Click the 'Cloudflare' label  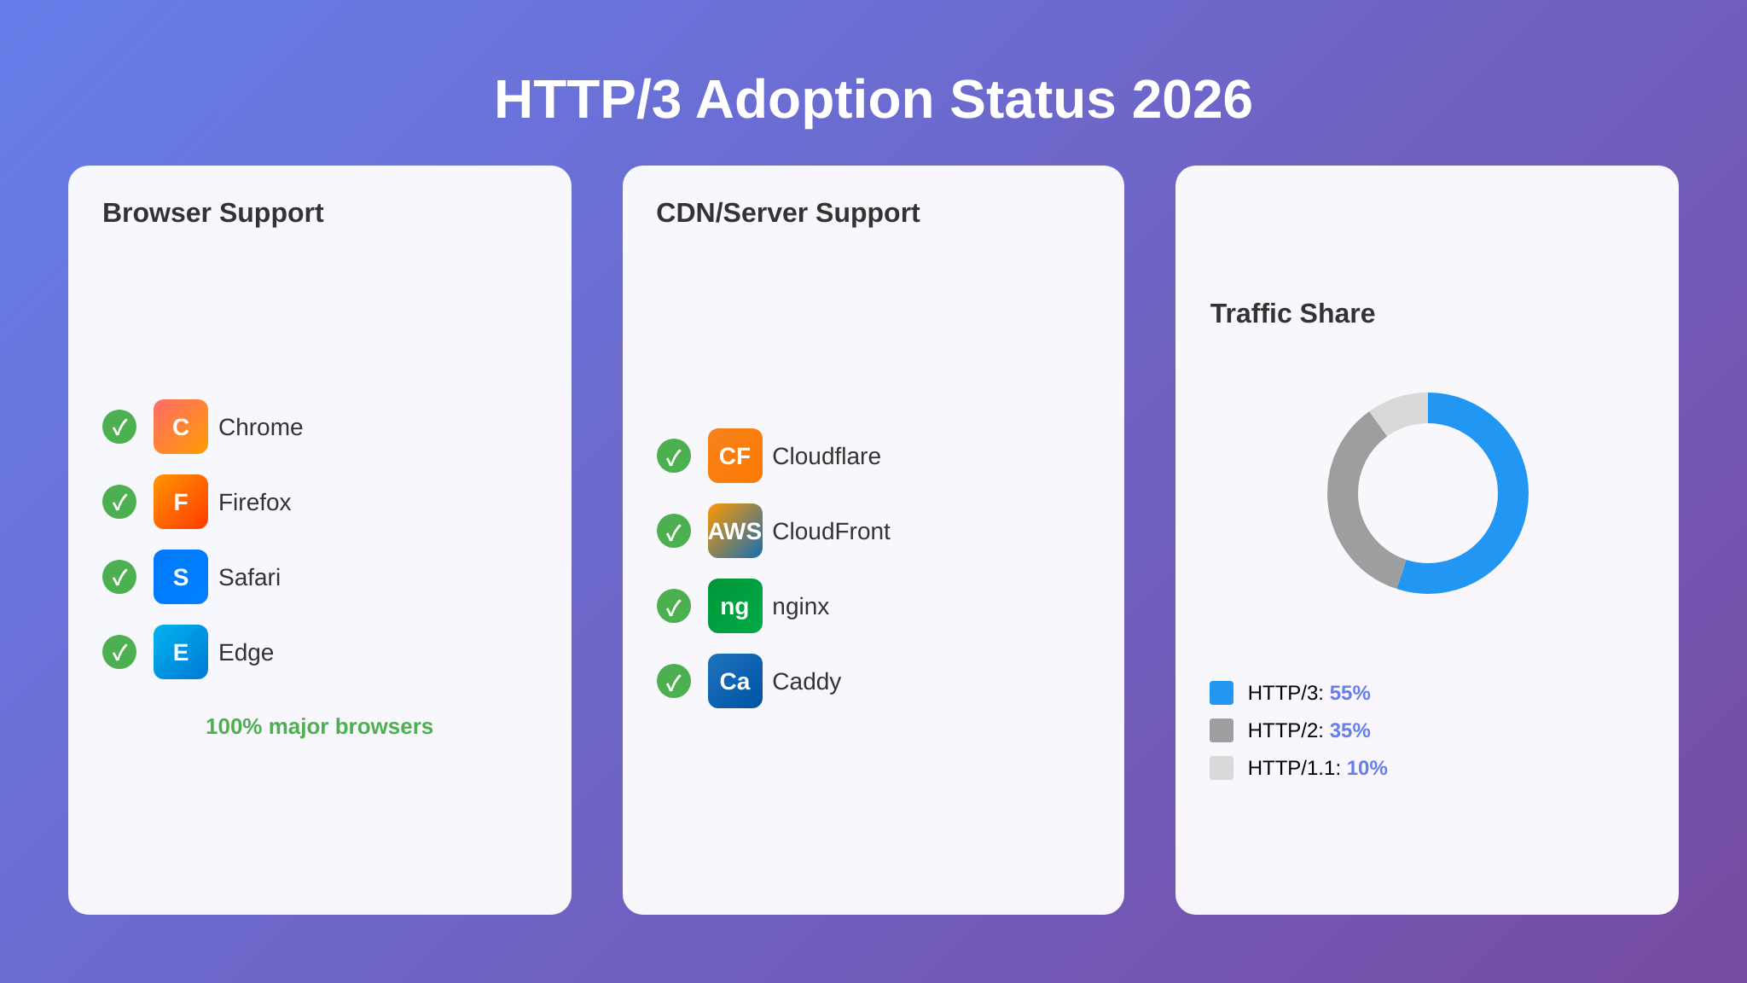click(827, 456)
